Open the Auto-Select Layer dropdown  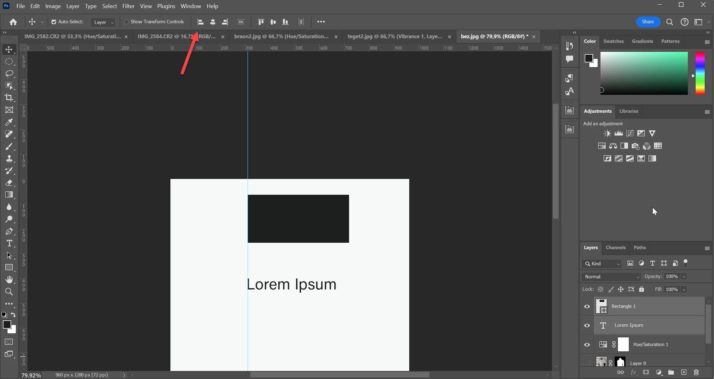tap(104, 22)
